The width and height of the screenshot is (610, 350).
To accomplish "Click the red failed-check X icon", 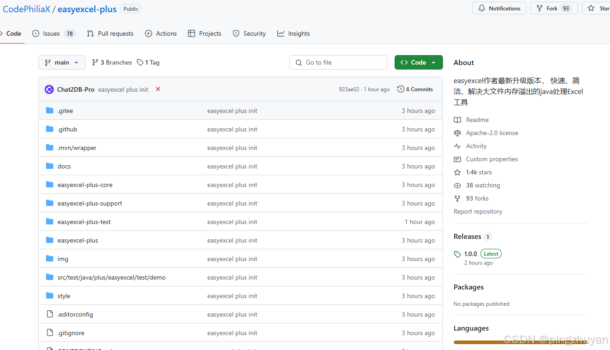I will click(158, 89).
